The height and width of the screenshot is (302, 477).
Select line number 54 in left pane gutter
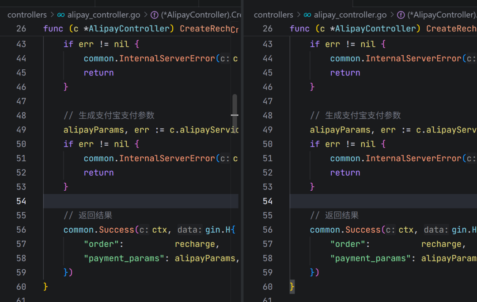click(21, 201)
